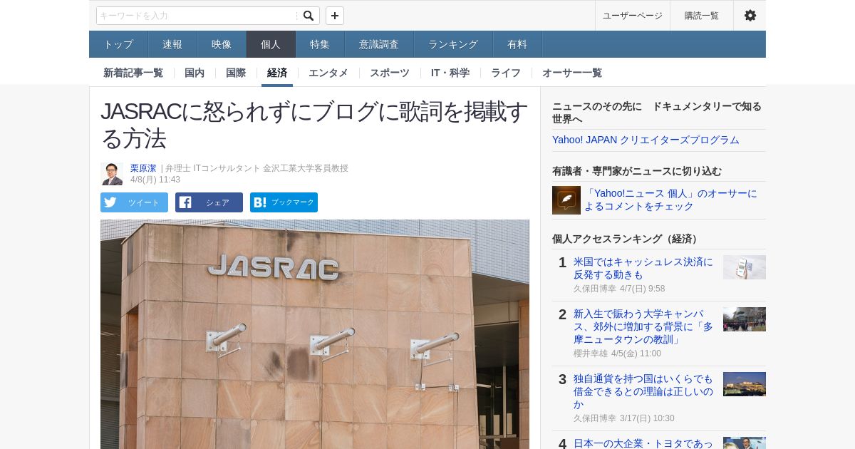The image size is (855, 449).
Task: Select IT・科学 category
Action: (450, 73)
